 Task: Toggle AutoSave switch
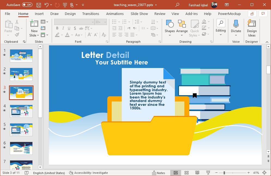click(x=27, y=5)
